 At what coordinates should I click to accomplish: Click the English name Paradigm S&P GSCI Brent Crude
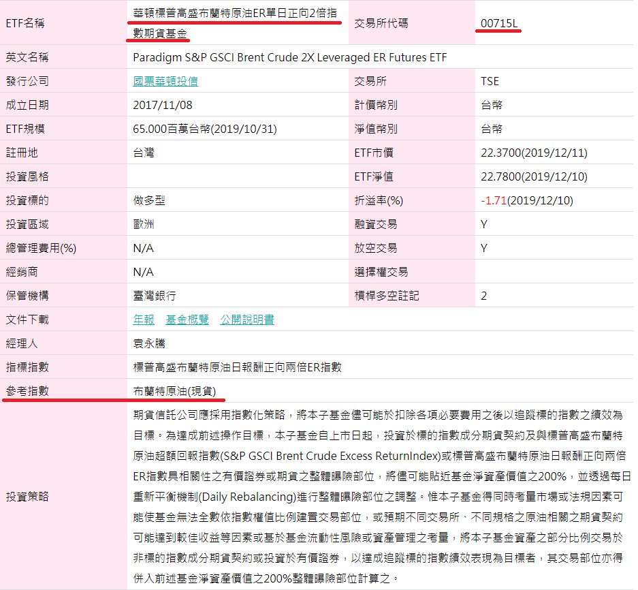pos(289,57)
